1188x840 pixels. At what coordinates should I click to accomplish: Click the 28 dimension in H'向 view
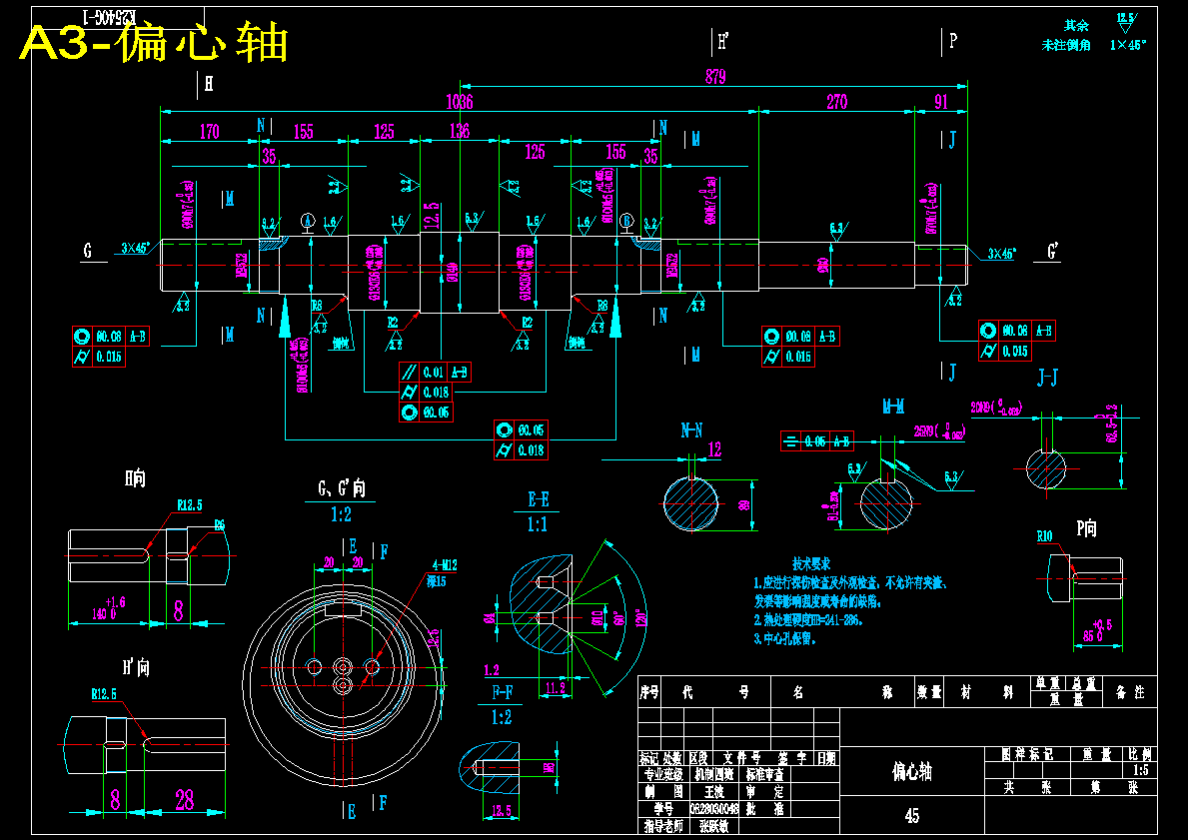tap(184, 800)
